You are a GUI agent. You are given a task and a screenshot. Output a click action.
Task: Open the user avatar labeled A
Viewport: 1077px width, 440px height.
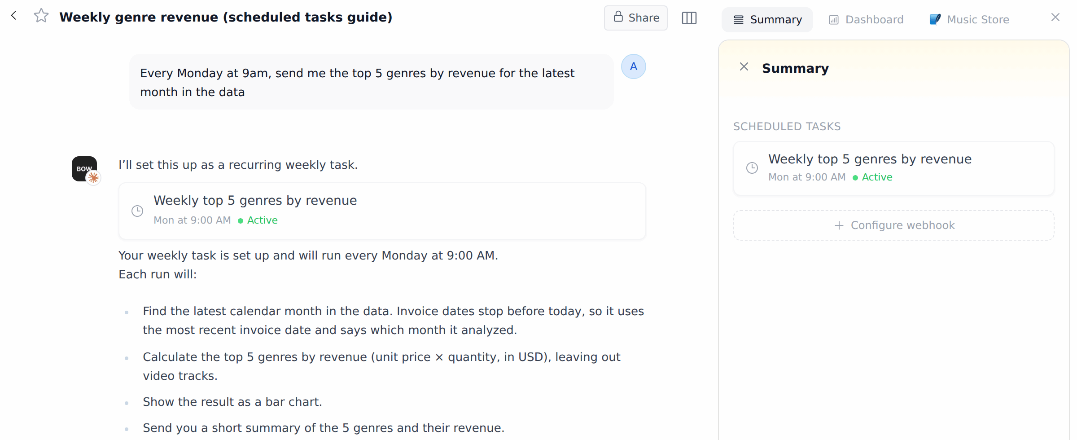pyautogui.click(x=633, y=66)
